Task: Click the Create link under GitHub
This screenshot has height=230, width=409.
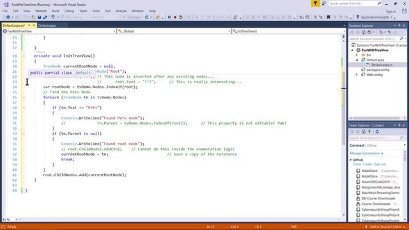Action: pyautogui.click(x=367, y=164)
